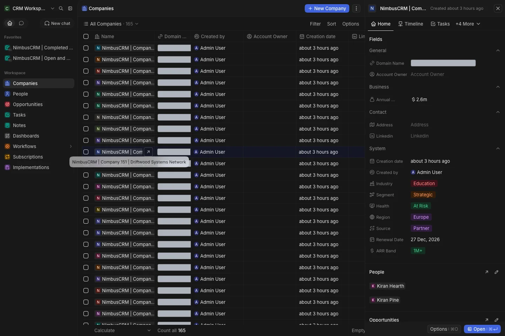The image size is (505, 336).
Task: Click the Education industry tag
Action: pyautogui.click(x=424, y=183)
